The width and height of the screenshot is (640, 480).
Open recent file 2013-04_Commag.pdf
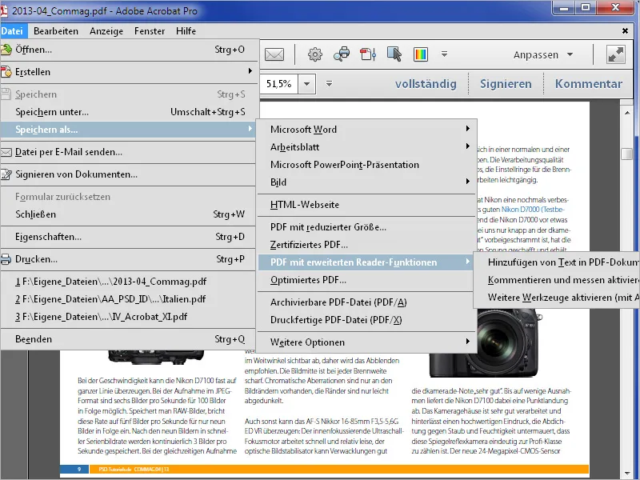pyautogui.click(x=130, y=282)
